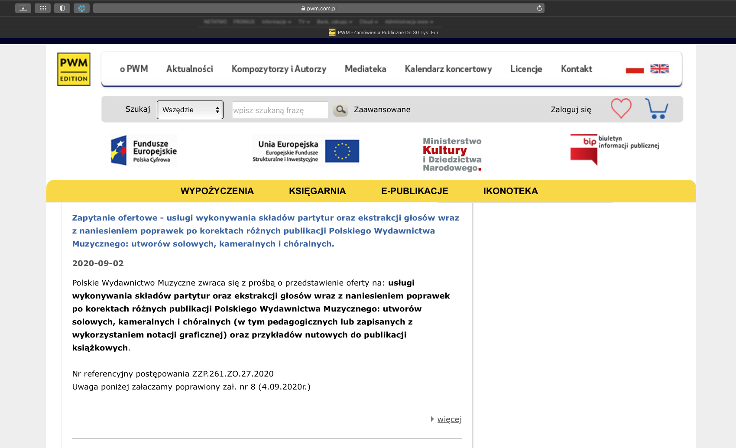Switch to the WYPOŻYCZENIA tab
Viewport: 736px width, 448px height.
coord(217,191)
